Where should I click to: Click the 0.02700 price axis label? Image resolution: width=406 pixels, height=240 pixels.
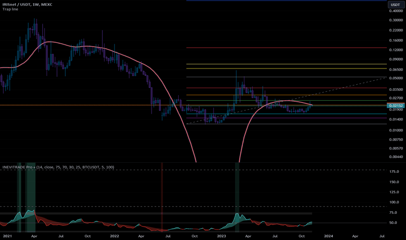click(396, 98)
